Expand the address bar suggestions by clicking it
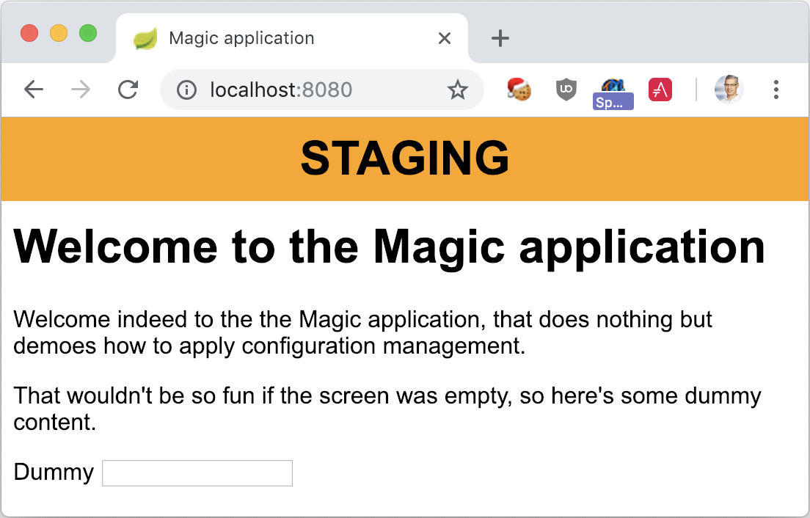 coord(308,89)
